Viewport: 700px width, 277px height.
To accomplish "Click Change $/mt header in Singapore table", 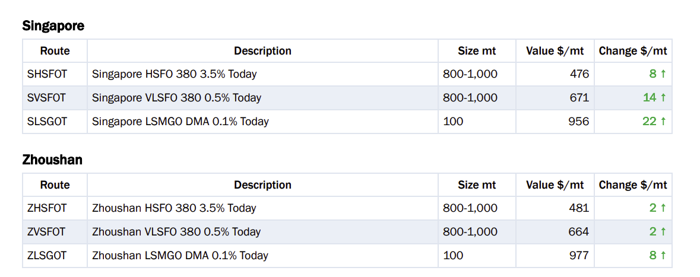I will (633, 51).
